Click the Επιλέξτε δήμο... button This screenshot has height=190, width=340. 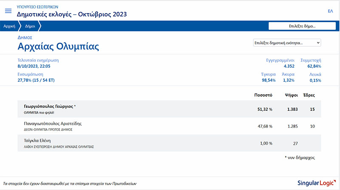point(302,26)
